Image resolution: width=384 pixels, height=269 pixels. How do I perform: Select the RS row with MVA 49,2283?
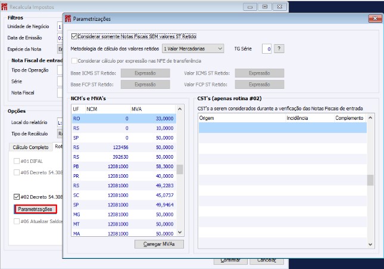click(124, 185)
